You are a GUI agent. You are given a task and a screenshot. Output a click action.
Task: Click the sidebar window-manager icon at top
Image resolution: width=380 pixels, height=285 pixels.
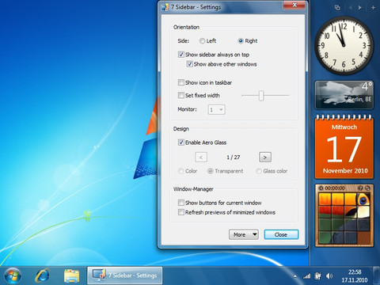tap(337, 8)
